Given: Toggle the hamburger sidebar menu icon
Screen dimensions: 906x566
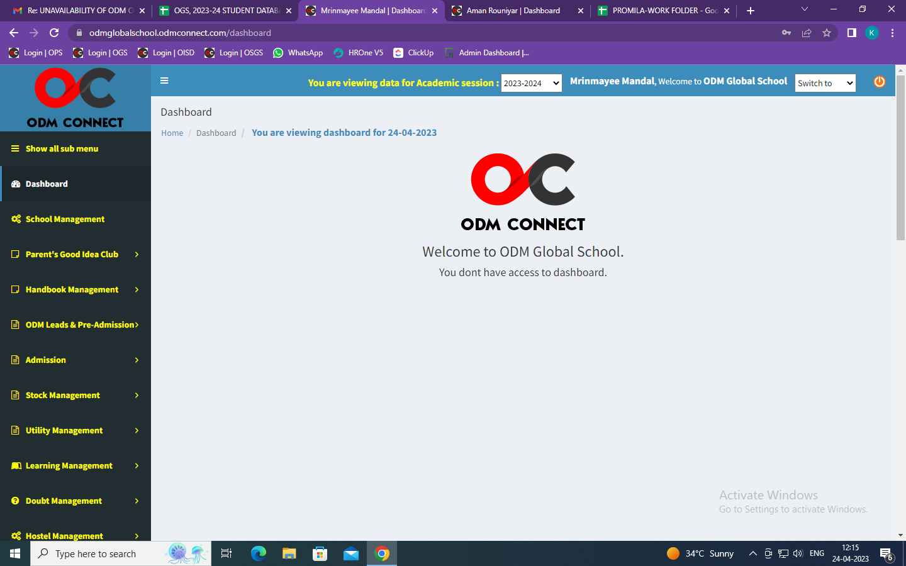Looking at the screenshot, I should 164,80.
